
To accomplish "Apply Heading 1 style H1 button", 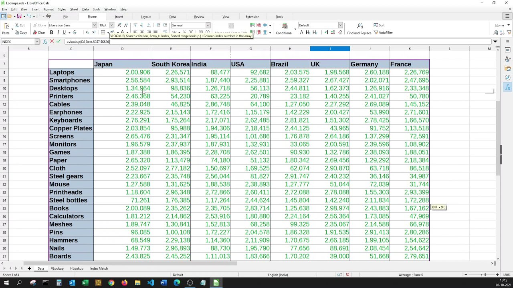I will point(308,33).
